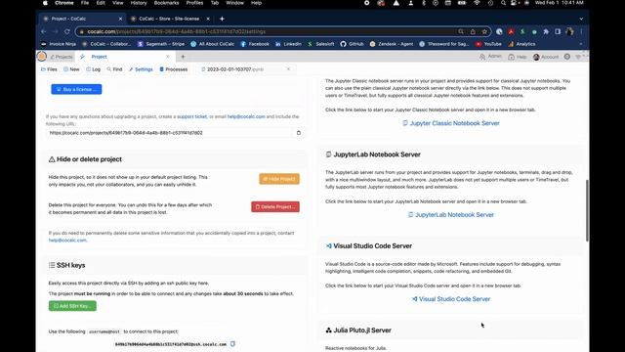Open the Admin page
Viewport: 625px width, 352px height.
(490, 57)
